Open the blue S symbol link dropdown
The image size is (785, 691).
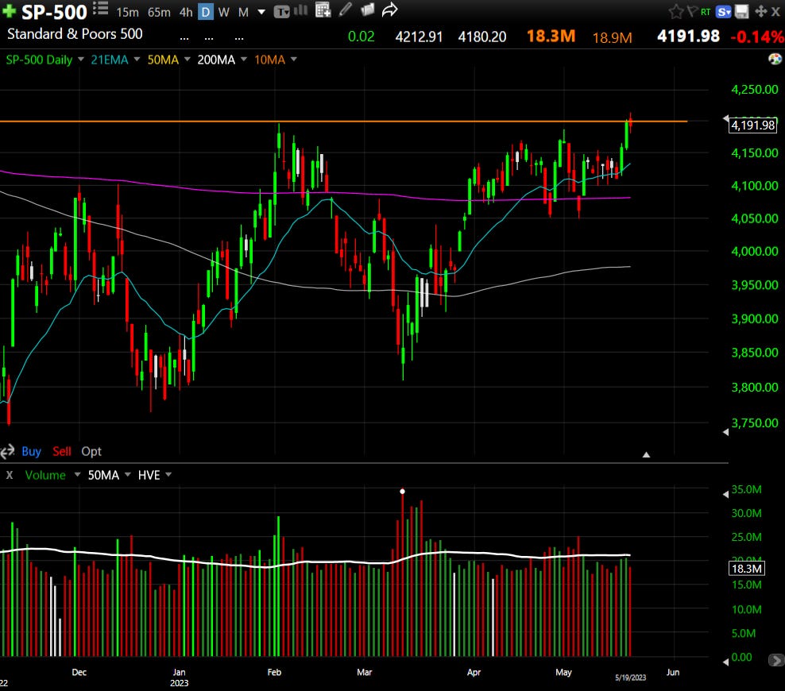point(723,11)
